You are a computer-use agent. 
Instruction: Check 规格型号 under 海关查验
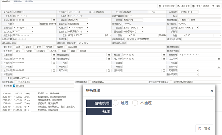[x=35, y=51]
